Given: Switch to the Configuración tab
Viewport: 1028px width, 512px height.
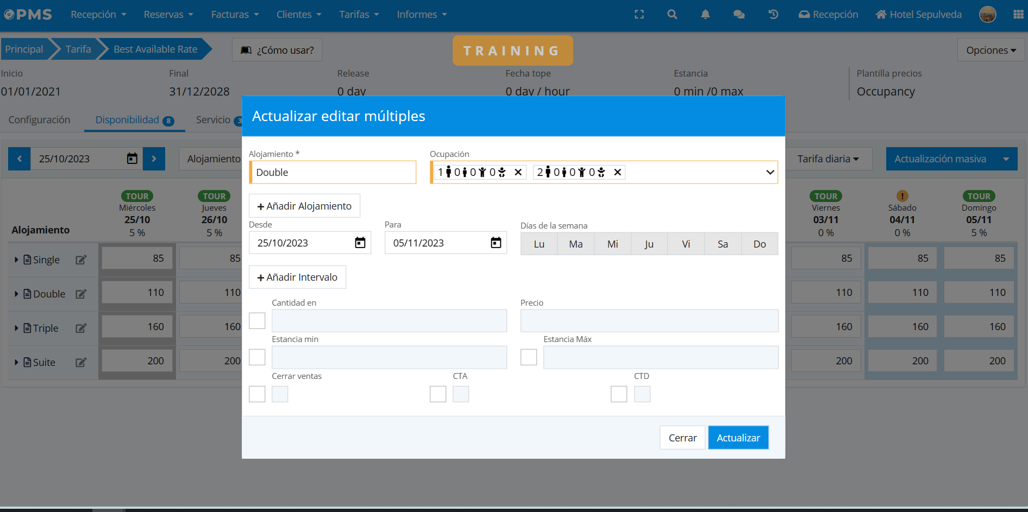Looking at the screenshot, I should [x=39, y=120].
